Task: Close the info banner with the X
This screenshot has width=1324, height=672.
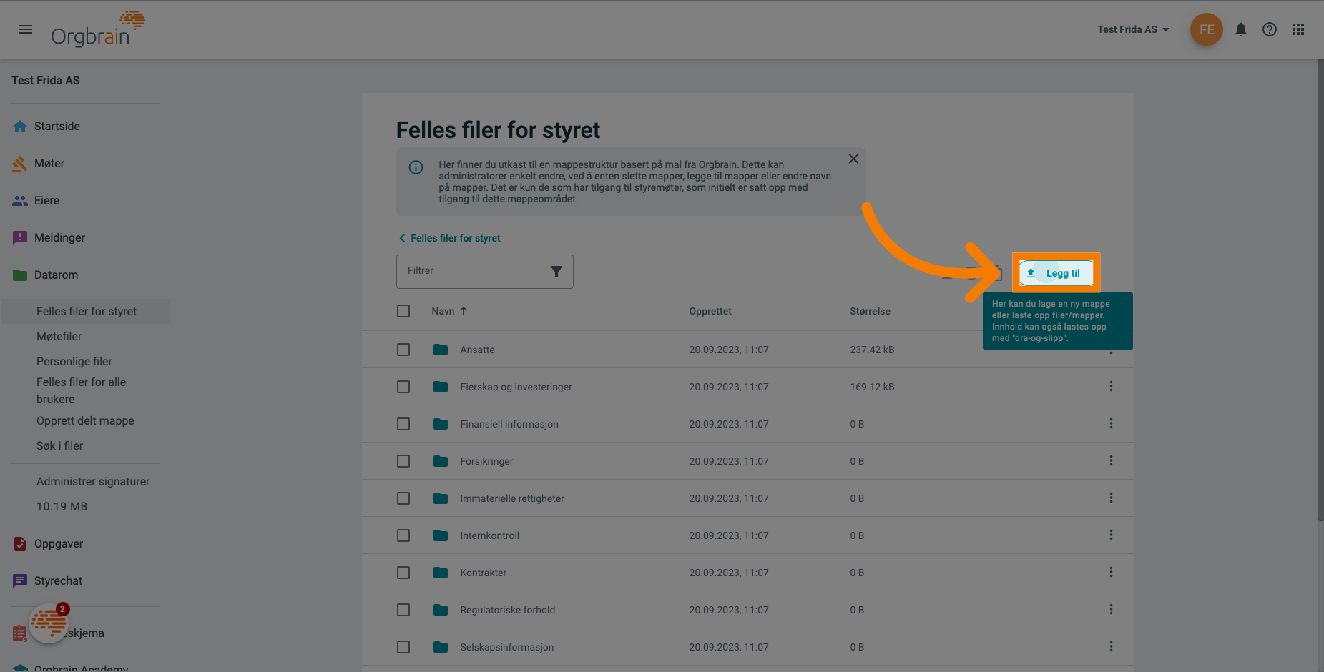Action: click(853, 159)
